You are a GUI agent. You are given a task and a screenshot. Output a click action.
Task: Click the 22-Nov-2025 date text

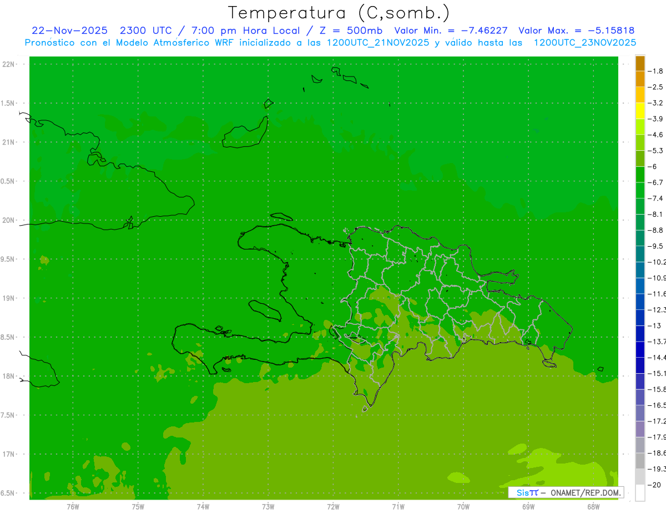click(x=69, y=30)
